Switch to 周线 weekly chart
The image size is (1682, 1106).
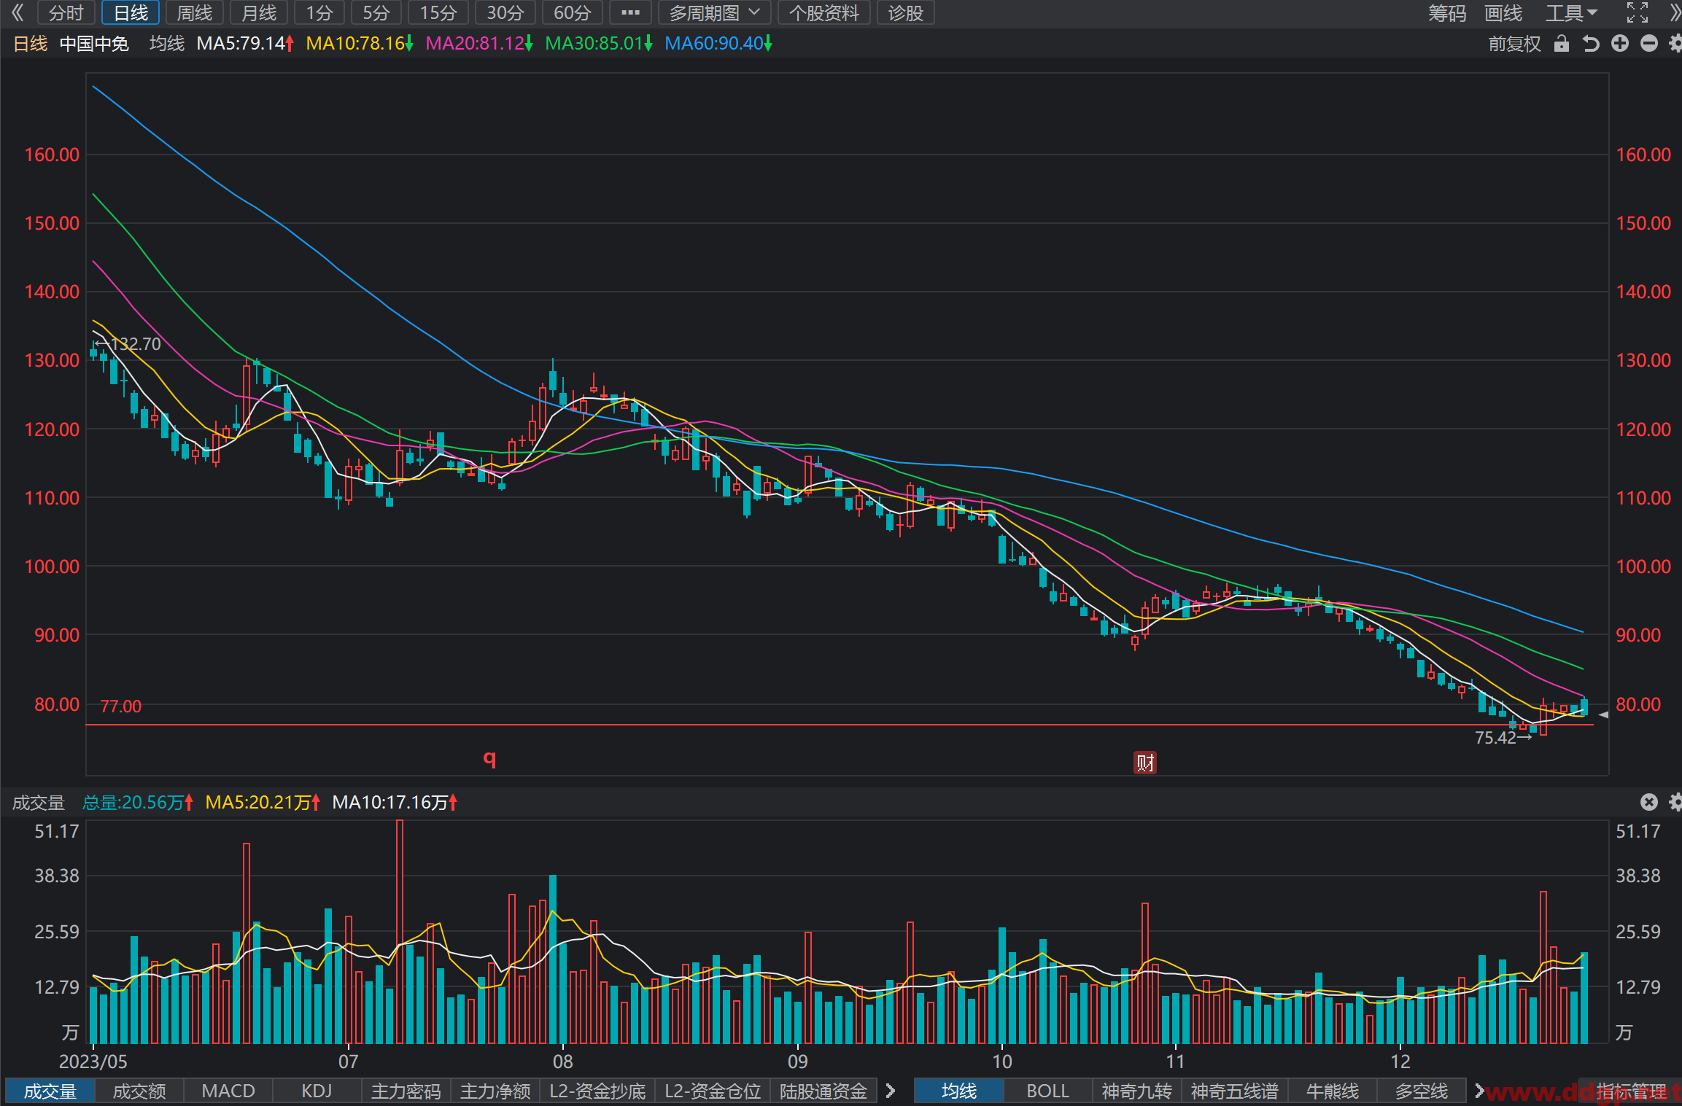tap(195, 12)
